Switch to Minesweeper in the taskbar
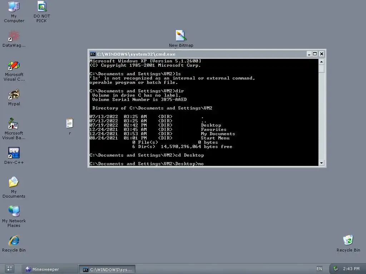Screen dimensions: 366x274 50,269
